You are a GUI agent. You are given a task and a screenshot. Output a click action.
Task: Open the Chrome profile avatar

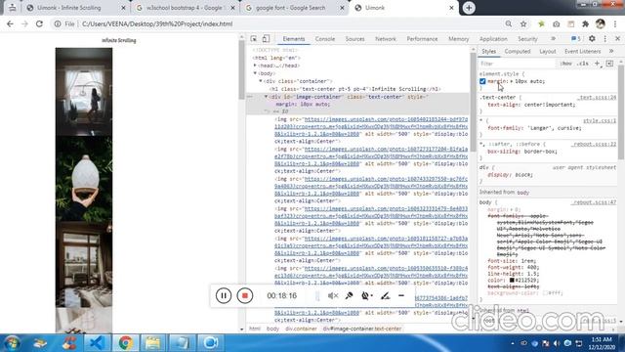coord(601,23)
